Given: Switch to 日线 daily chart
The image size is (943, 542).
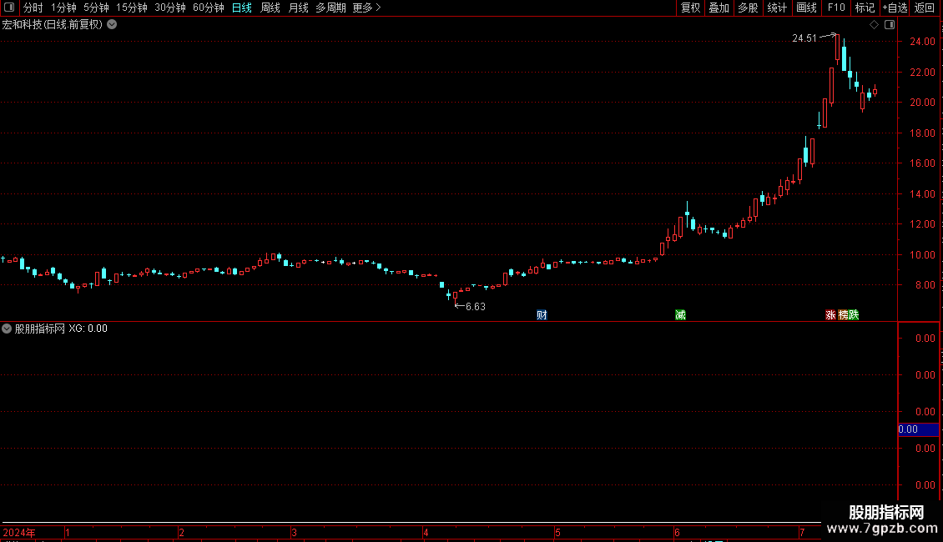Looking at the screenshot, I should [242, 8].
